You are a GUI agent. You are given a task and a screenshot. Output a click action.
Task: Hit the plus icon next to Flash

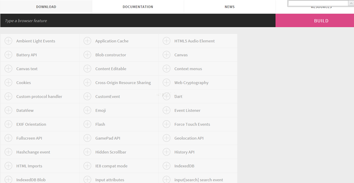tap(87, 124)
